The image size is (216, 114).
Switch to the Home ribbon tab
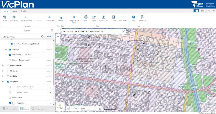5,11
